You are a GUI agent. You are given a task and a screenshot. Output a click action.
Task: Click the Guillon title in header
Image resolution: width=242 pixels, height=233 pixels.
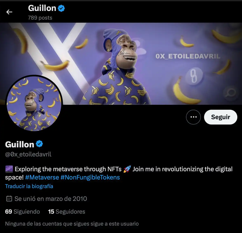point(42,8)
